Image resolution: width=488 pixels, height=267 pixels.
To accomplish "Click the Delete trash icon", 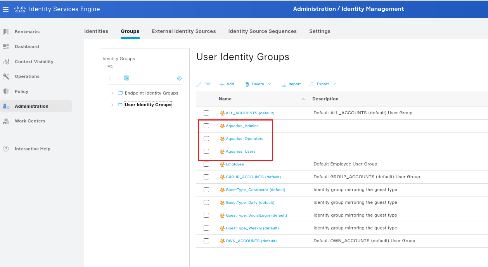I will click(247, 84).
